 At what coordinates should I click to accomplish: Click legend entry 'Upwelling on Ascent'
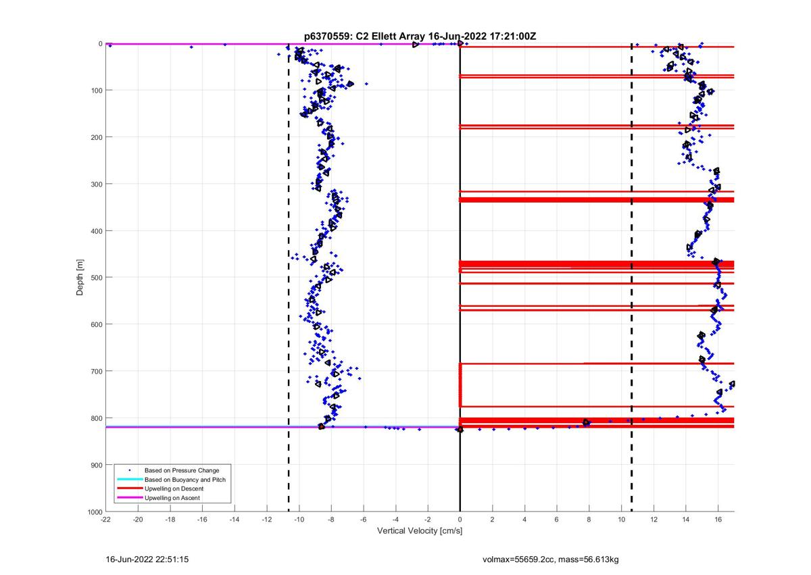pos(172,498)
